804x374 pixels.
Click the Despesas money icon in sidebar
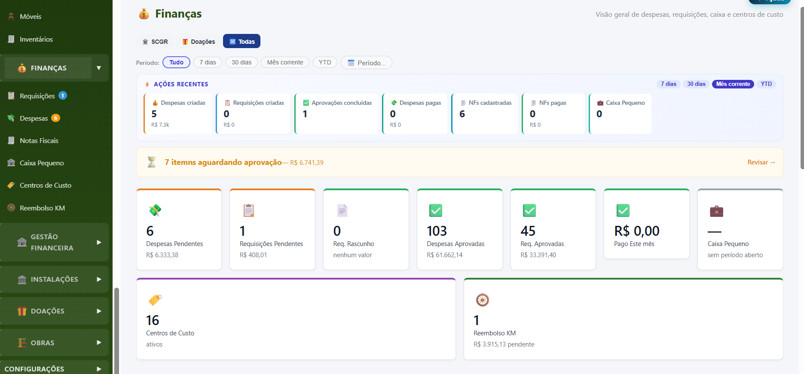11,118
